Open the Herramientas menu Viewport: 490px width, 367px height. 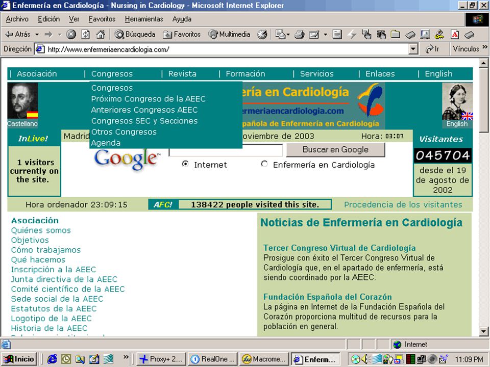tap(144, 19)
